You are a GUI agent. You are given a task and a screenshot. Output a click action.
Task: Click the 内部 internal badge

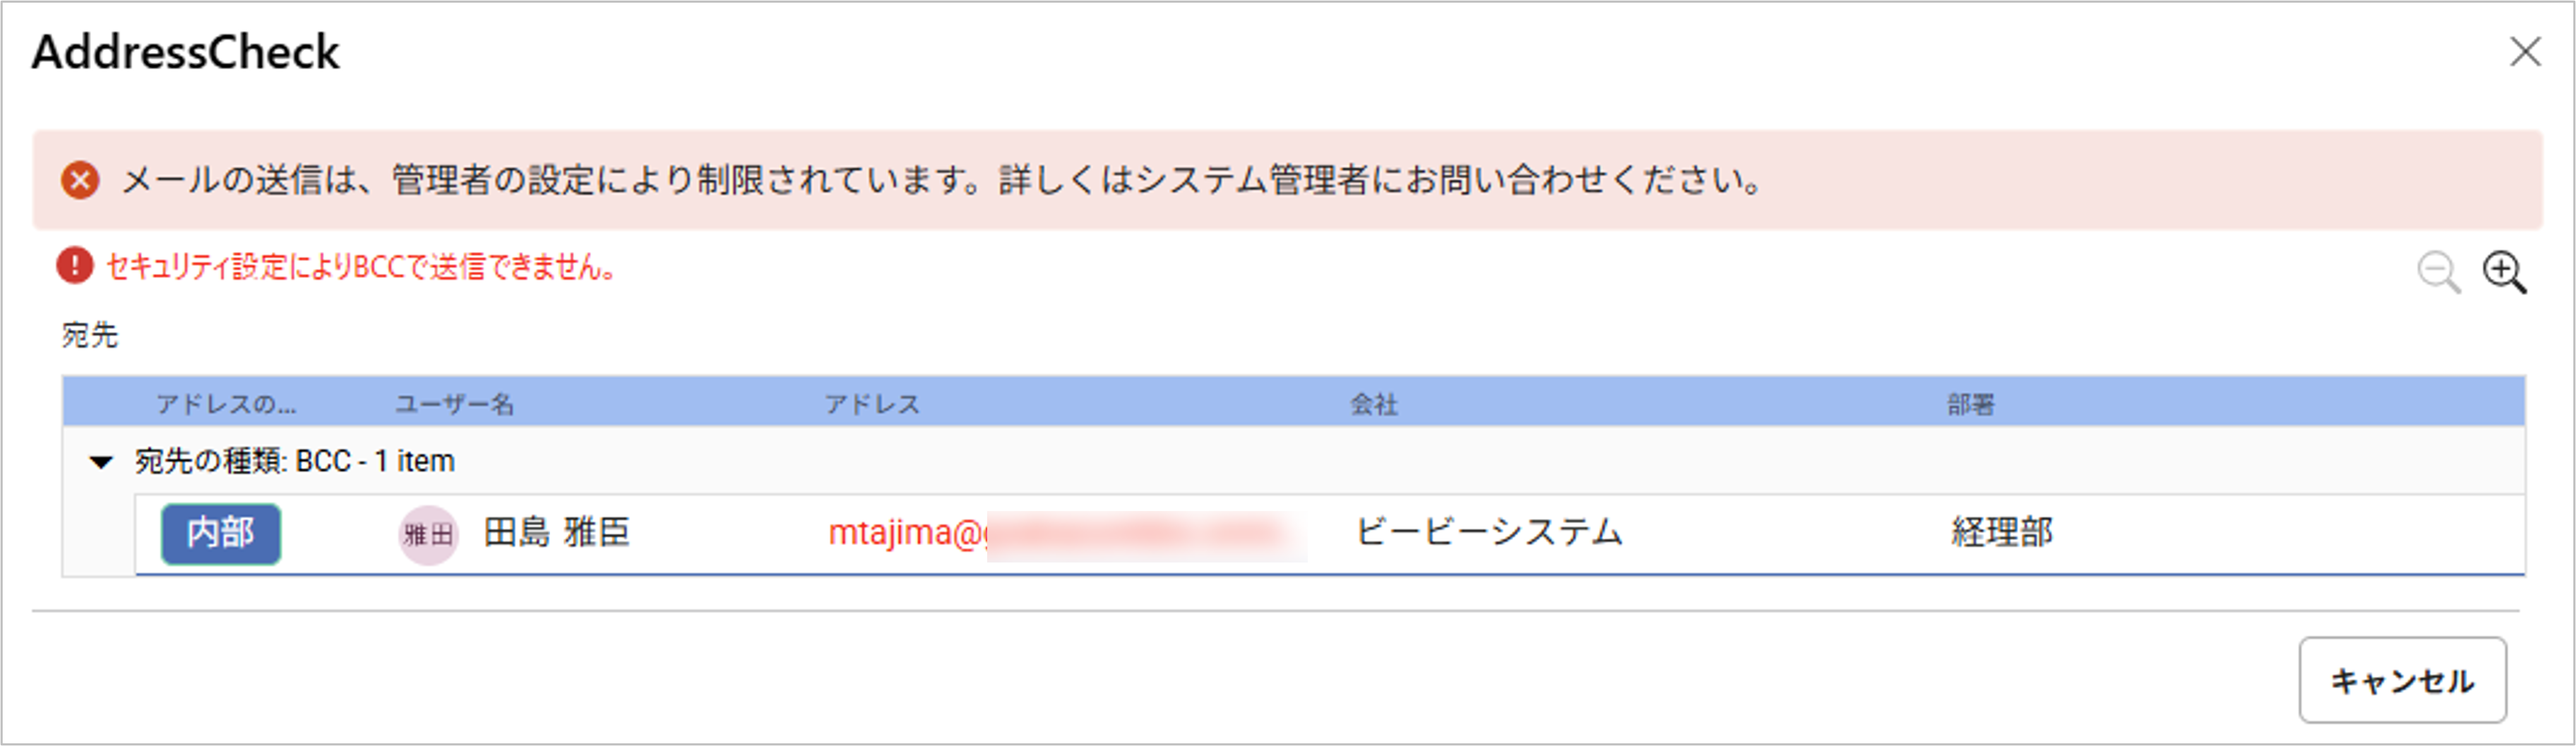[x=221, y=533]
